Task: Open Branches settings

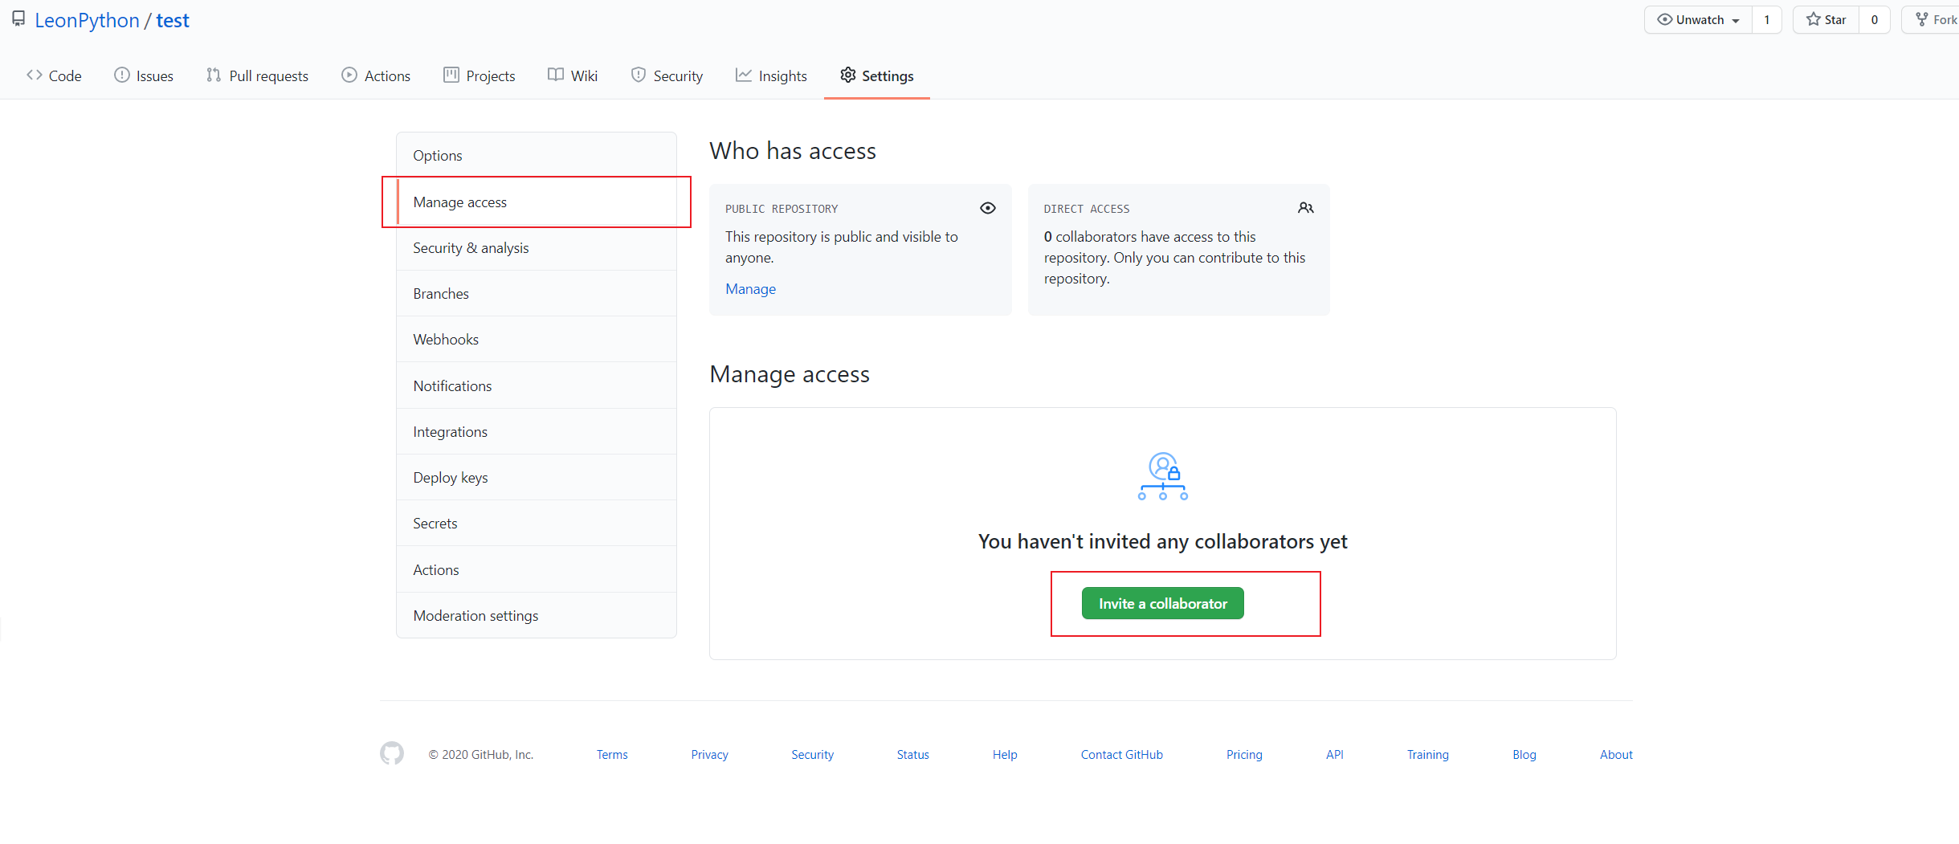Action: pyautogui.click(x=537, y=294)
